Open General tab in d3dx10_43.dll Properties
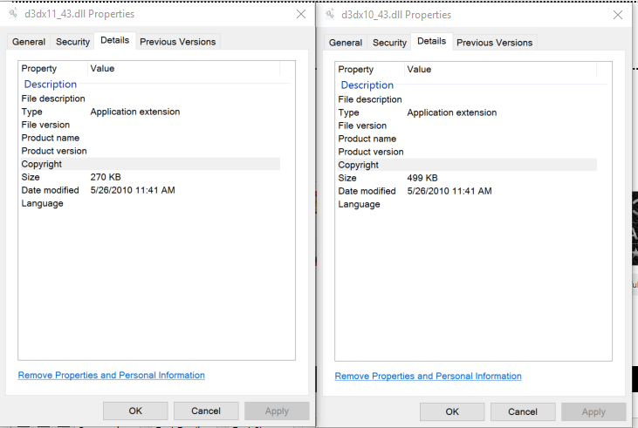Screen dimensions: 638x428 (x=346, y=43)
